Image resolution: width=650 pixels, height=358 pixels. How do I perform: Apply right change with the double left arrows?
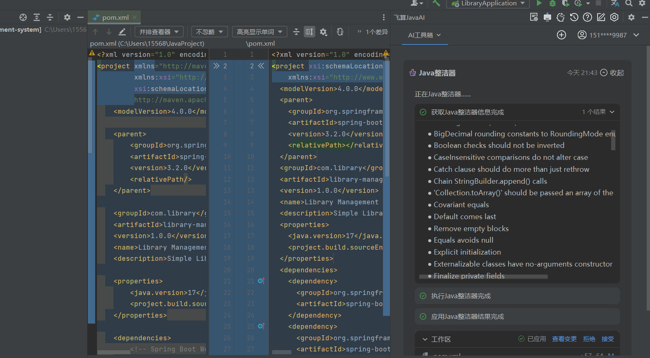coord(261,66)
